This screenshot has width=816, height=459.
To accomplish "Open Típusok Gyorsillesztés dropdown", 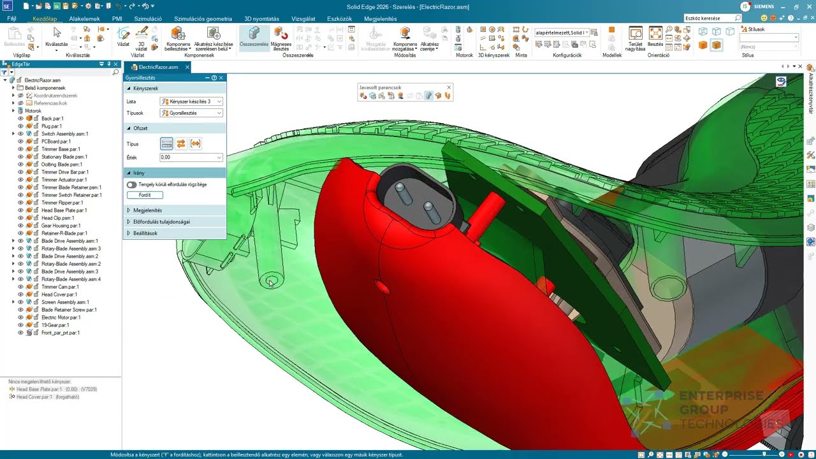I will point(191,113).
